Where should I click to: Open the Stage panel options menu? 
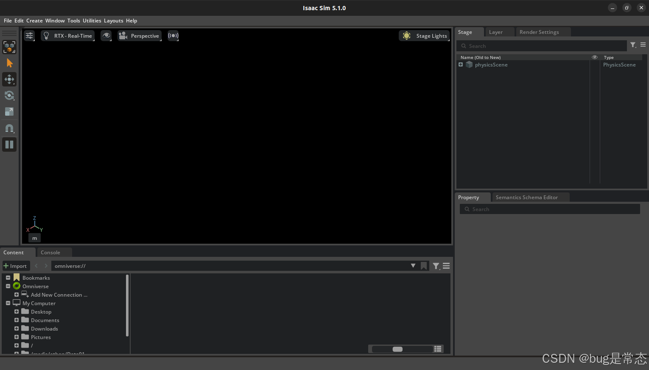(x=643, y=45)
